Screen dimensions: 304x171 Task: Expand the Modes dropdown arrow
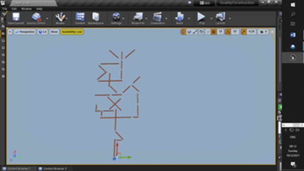point(66,18)
